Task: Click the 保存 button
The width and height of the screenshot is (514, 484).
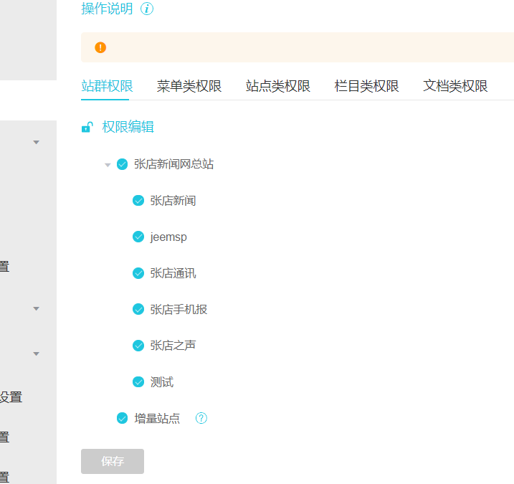Action: (x=113, y=461)
